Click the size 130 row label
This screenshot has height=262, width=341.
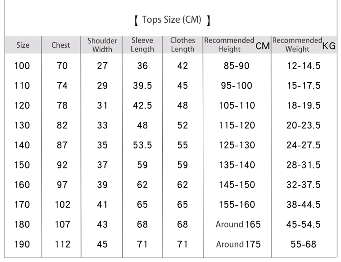tap(22, 125)
